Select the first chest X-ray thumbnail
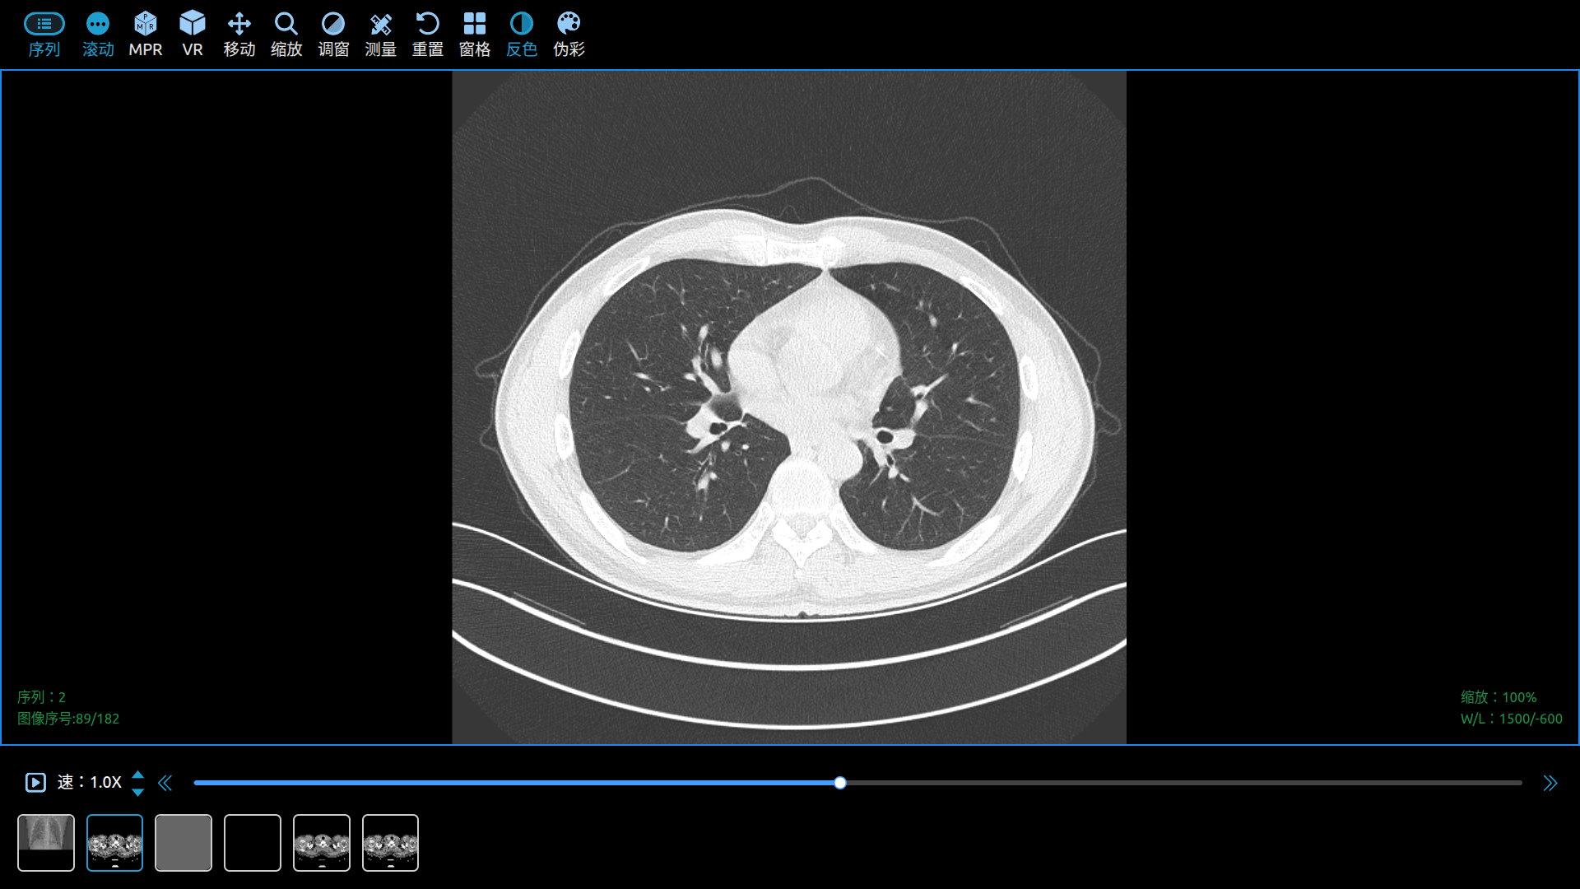Screen dimensions: 1580x889 [x=45, y=842]
